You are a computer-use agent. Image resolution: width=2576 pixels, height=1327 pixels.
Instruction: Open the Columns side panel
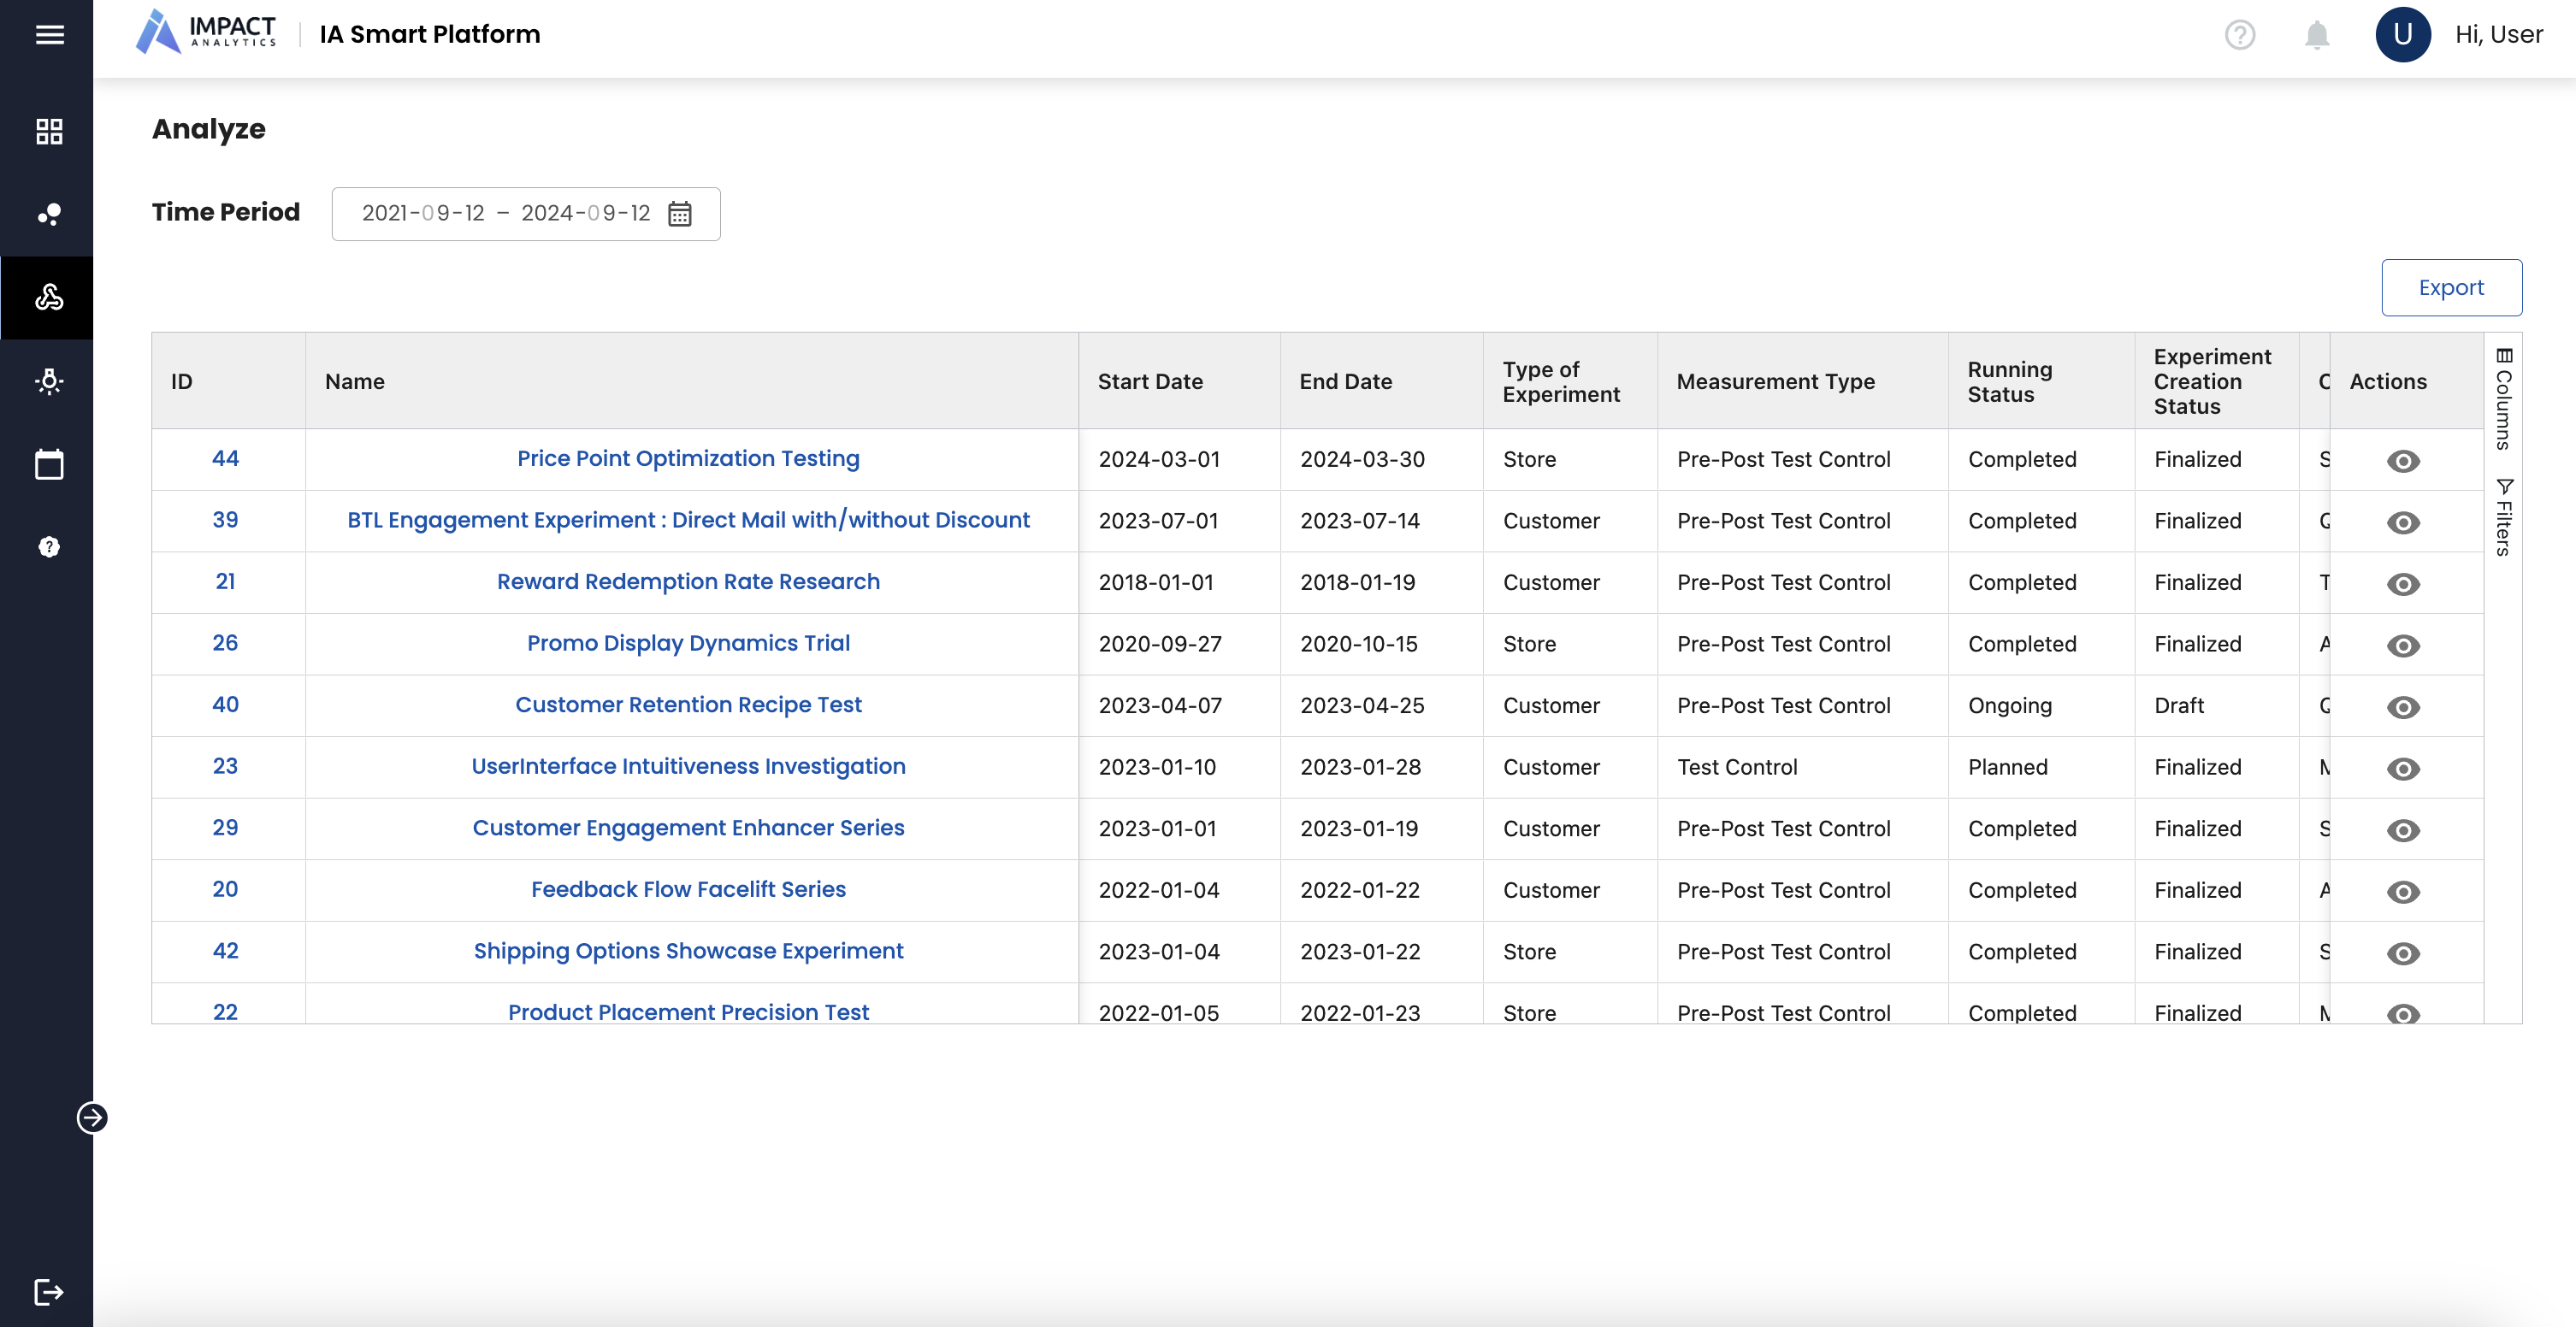point(2503,399)
